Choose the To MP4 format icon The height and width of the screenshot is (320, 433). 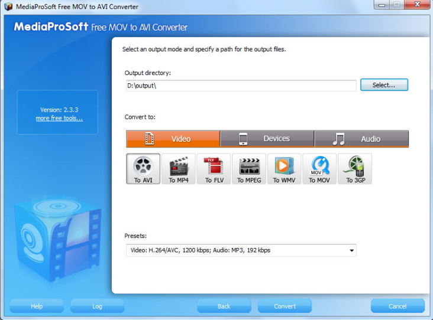point(179,169)
